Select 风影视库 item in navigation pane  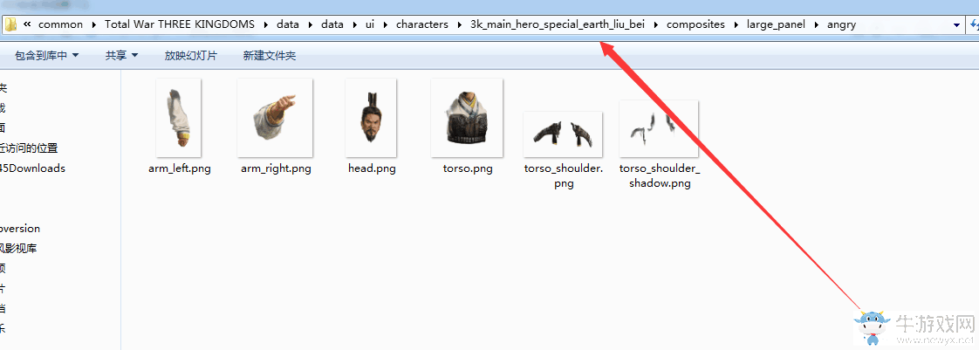(18, 248)
